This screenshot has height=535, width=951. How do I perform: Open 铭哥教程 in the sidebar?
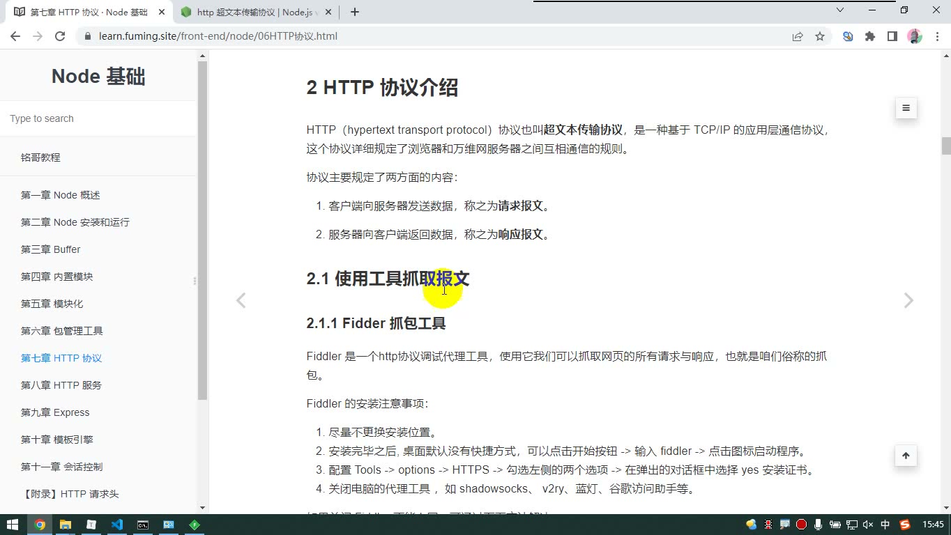click(x=40, y=157)
